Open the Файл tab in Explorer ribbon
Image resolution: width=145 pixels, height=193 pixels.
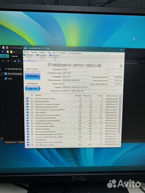click(x=5, y=56)
